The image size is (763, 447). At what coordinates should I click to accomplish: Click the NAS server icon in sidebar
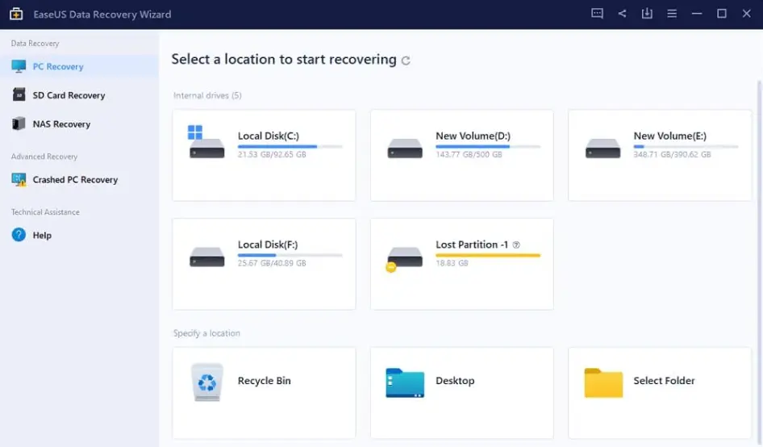(x=19, y=123)
